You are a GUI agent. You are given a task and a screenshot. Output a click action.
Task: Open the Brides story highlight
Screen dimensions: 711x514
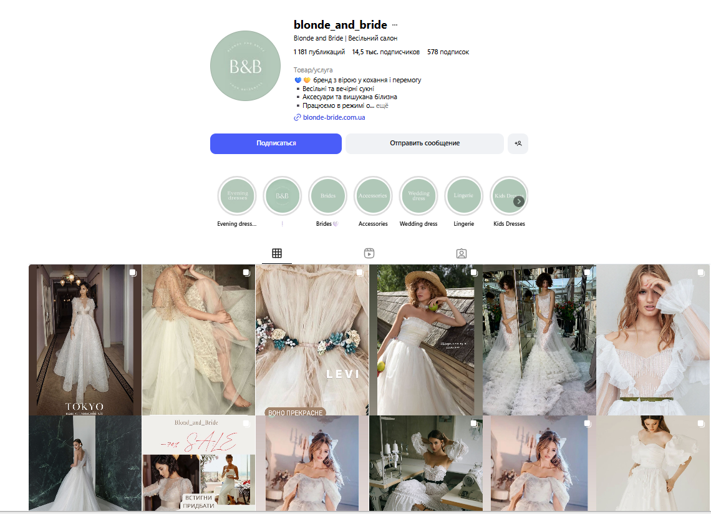point(327,195)
